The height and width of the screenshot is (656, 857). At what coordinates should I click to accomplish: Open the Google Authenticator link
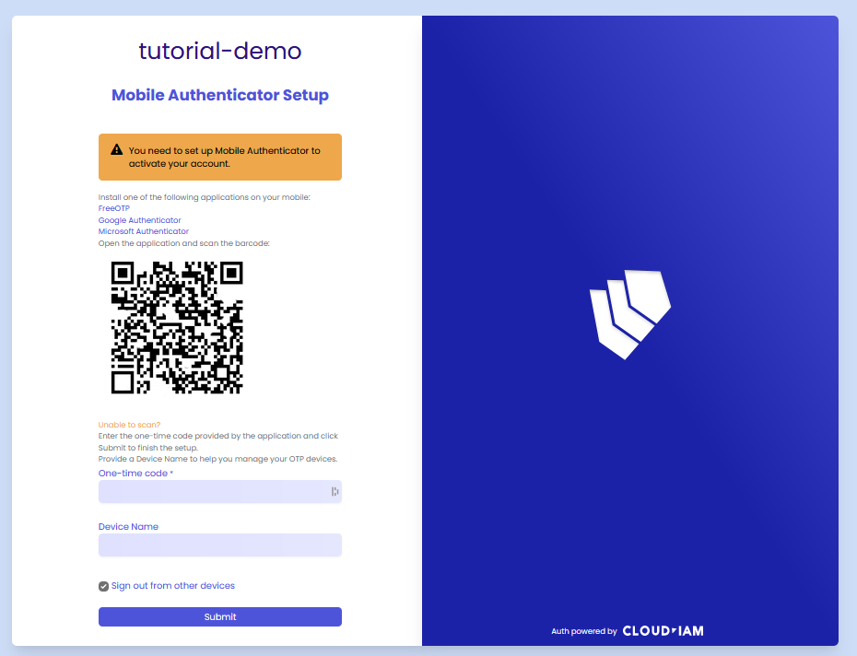point(139,220)
